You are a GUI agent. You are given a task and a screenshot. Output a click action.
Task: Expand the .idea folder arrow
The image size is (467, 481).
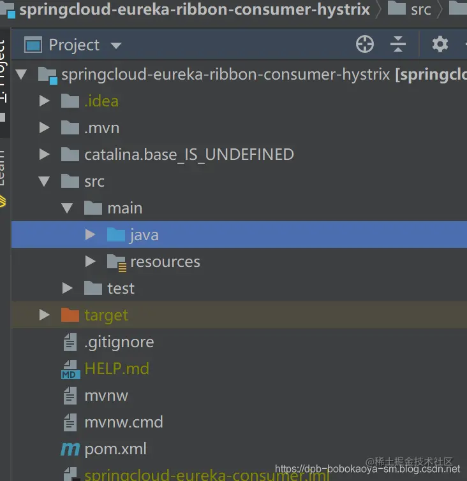pos(45,101)
